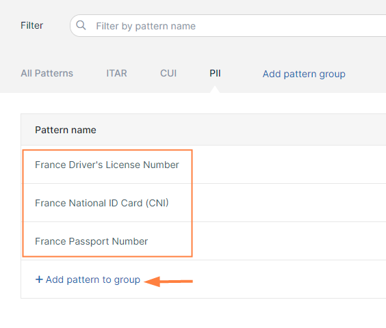Select the CUI tab
The height and width of the screenshot is (328, 386).
[x=168, y=73]
